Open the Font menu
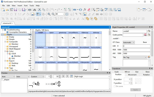 26,6
